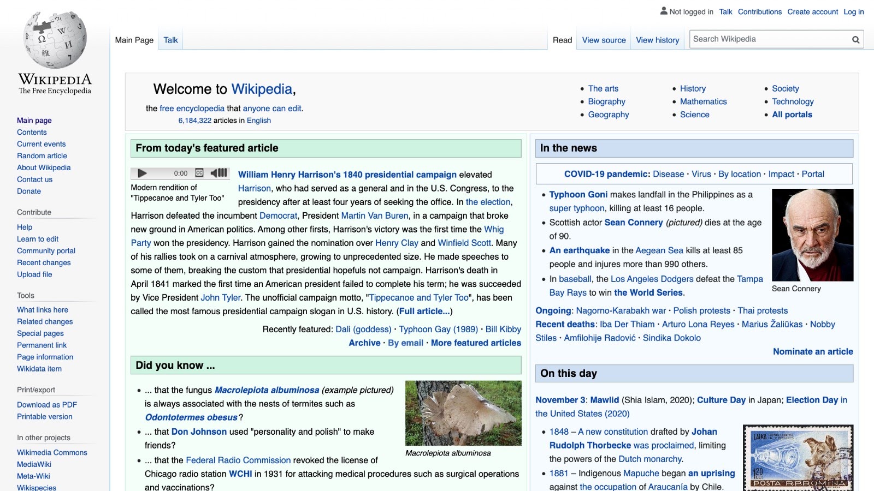Open the Random article page
Image resolution: width=874 pixels, height=491 pixels.
pos(42,155)
